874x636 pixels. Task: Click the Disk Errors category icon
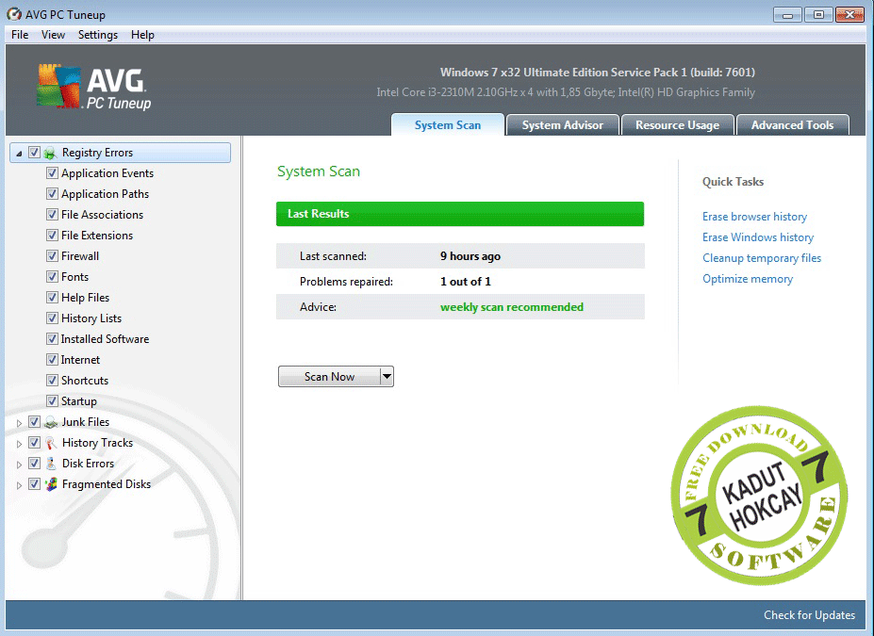[51, 464]
